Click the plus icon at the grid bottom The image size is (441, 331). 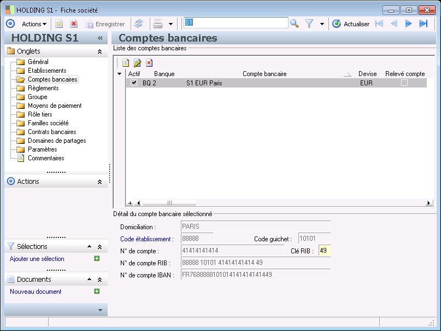(x=130, y=203)
